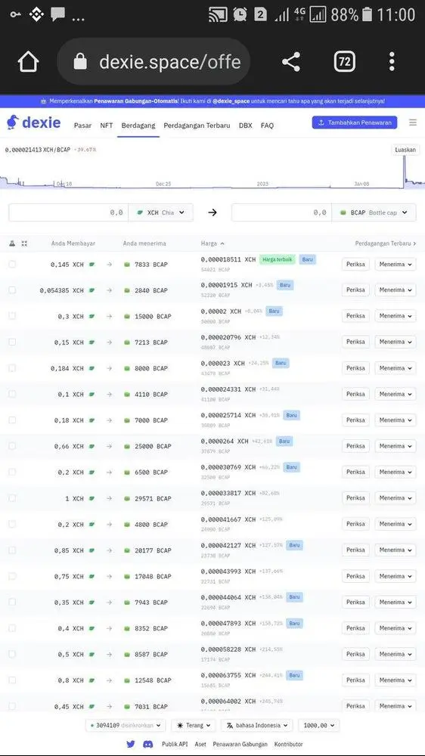Viewport: 425px width, 756px height.
Task: Tap the cast icon in status bar
Action: tap(218, 14)
